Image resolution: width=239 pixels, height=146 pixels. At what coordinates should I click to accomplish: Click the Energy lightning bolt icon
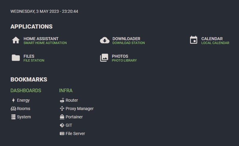tap(13, 100)
